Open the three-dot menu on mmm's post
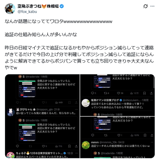The height and width of the screenshot is (160, 160). 152,142
